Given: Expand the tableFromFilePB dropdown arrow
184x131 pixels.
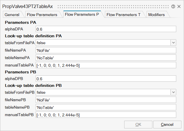Looking at the screenshot, I should (173, 92).
